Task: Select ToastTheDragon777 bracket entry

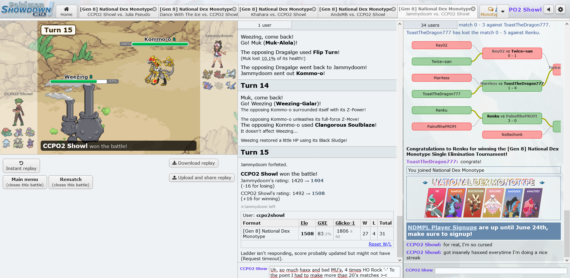Action: [x=441, y=94]
